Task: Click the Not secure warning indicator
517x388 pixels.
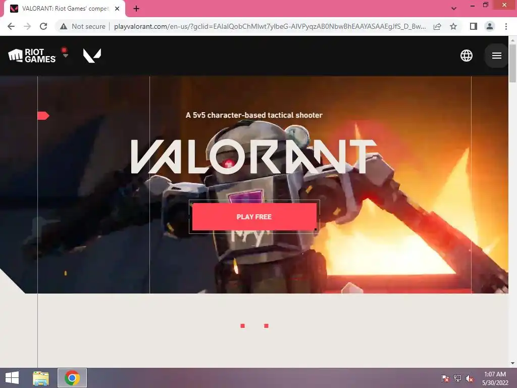Action: click(x=83, y=26)
